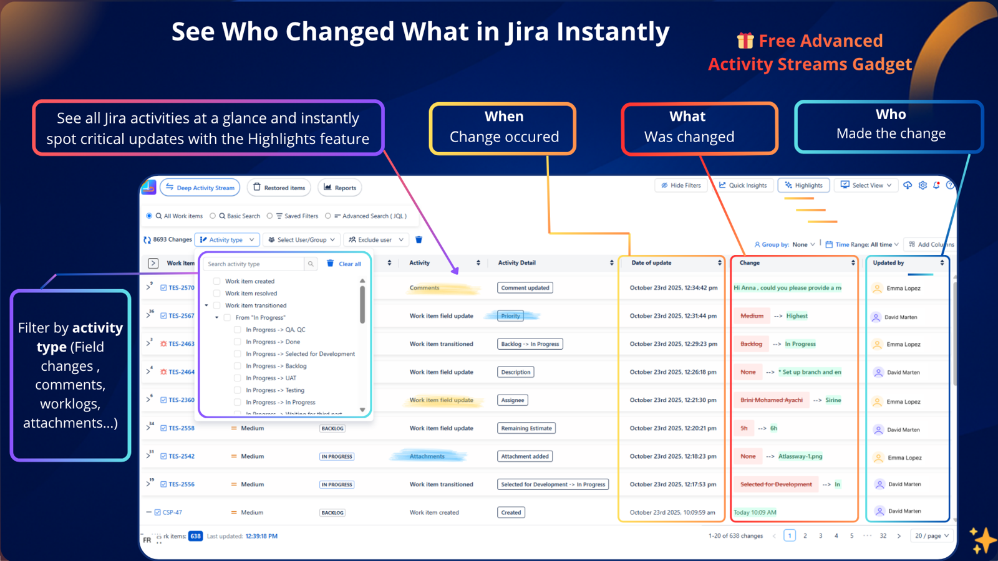Click the Highlights sparkle icon
998x561 pixels.
pyautogui.click(x=788, y=185)
